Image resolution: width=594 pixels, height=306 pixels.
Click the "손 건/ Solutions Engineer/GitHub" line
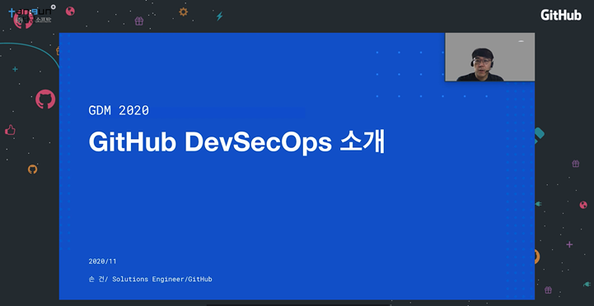pos(150,279)
